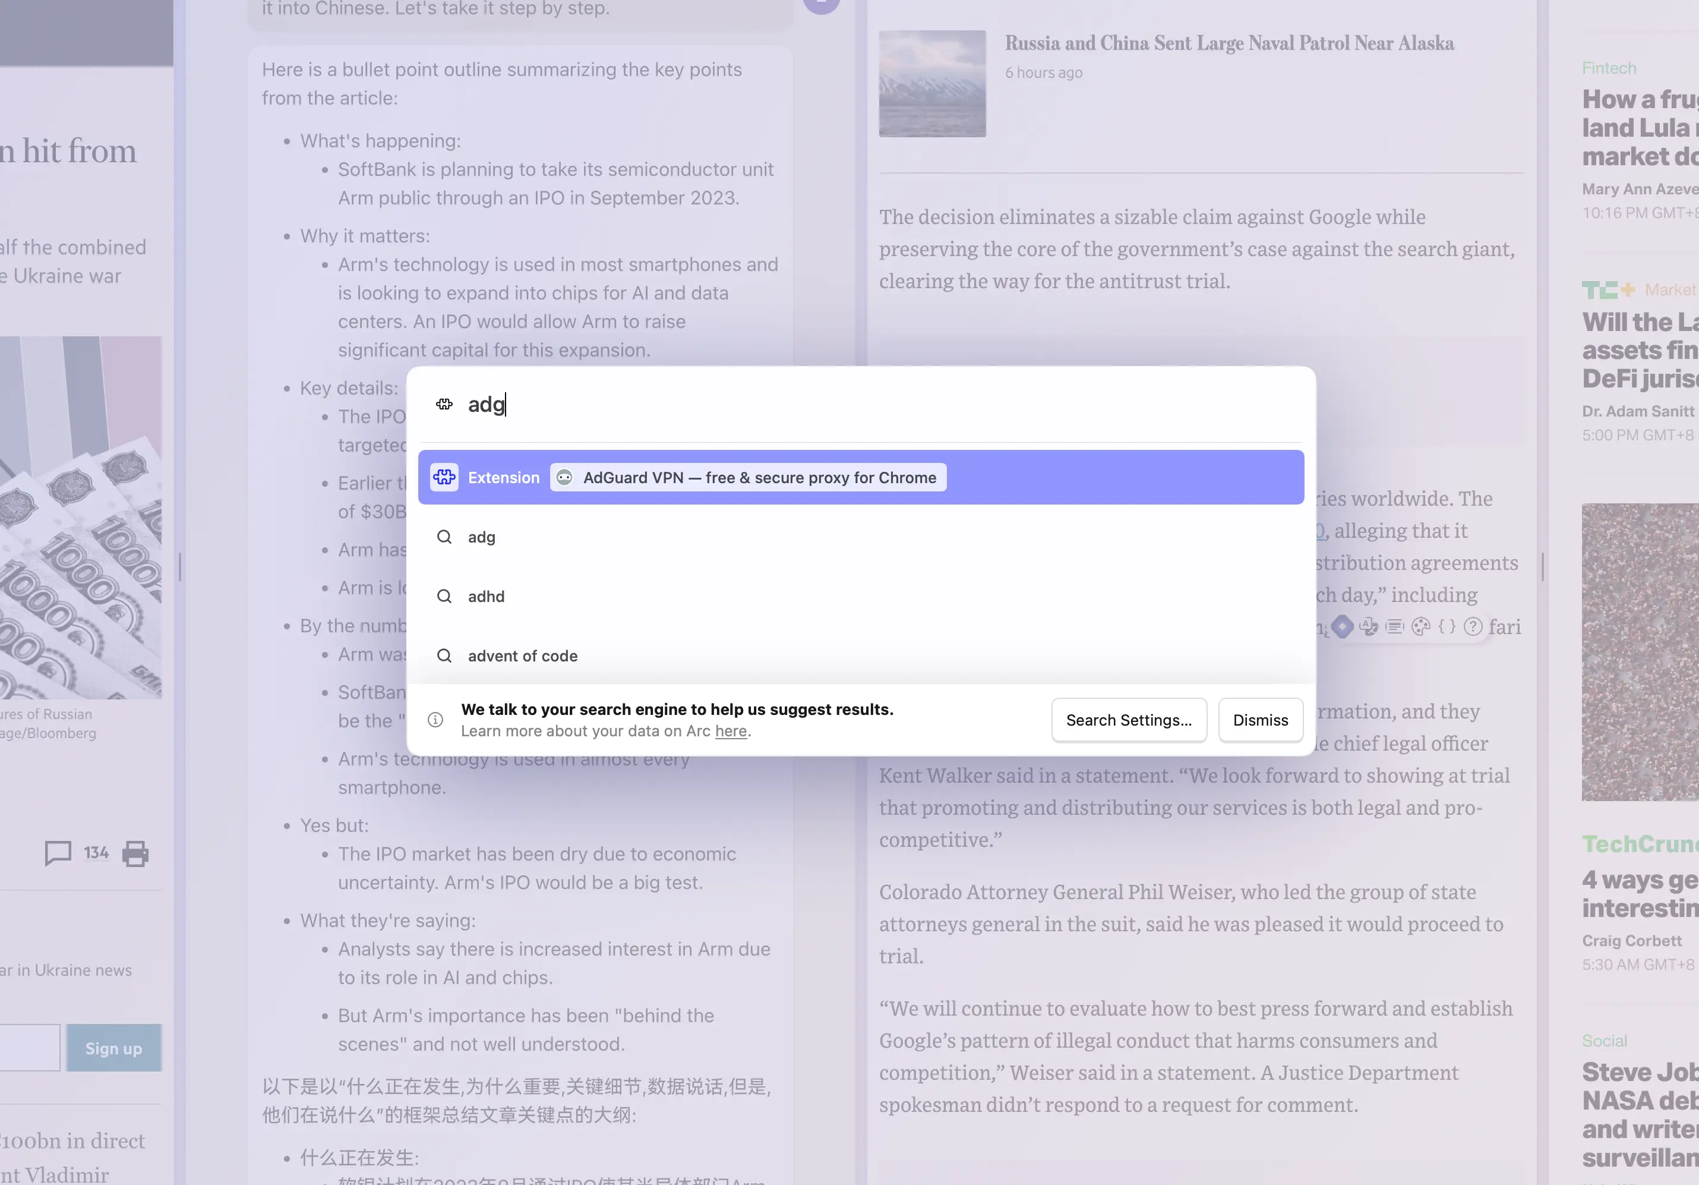Click the blue Extension puzzle icon
Image resolution: width=1699 pixels, height=1185 pixels.
tap(444, 477)
